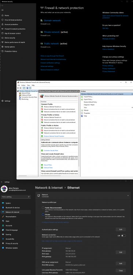The height and width of the screenshot is (275, 133).
Task: Click Import Policy in Actions pane
Action: pyautogui.click(x=88, y=97)
